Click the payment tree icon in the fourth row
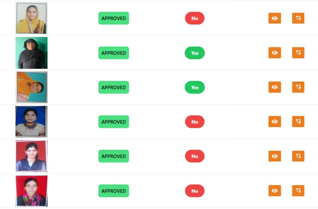Viewport: 318px width, 209px height. point(298,122)
